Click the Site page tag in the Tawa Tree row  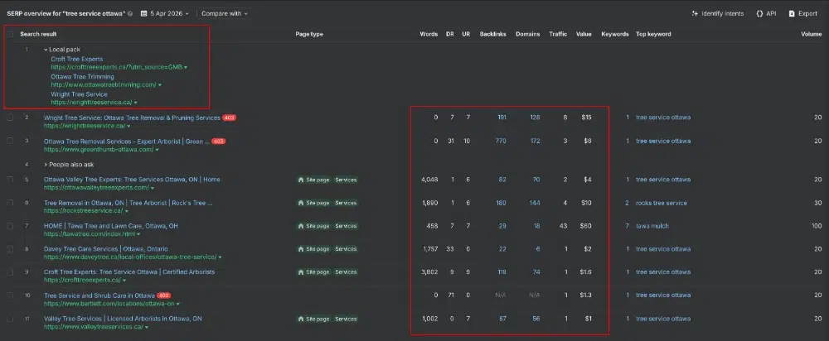(313, 227)
